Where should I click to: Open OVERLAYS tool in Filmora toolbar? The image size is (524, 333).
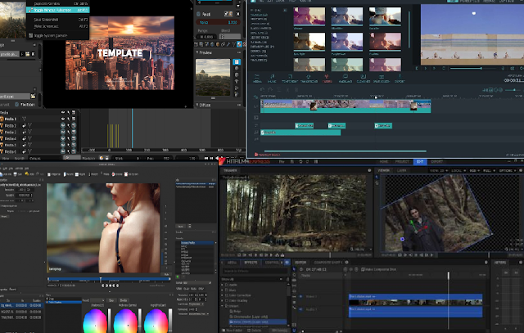(x=346, y=79)
